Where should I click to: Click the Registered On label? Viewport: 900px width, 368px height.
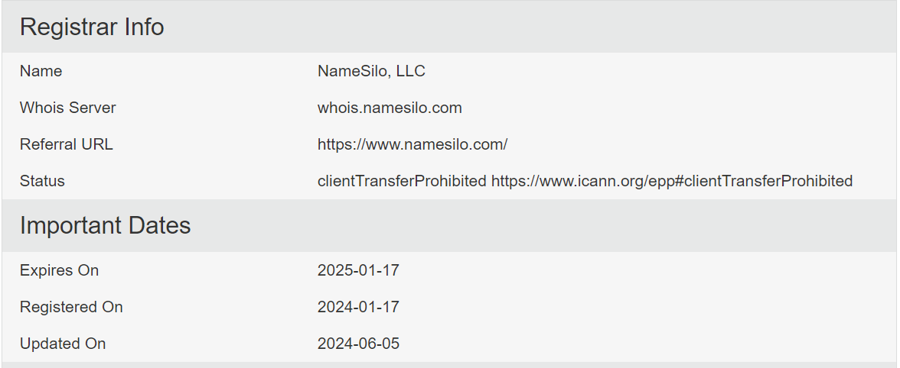point(71,307)
